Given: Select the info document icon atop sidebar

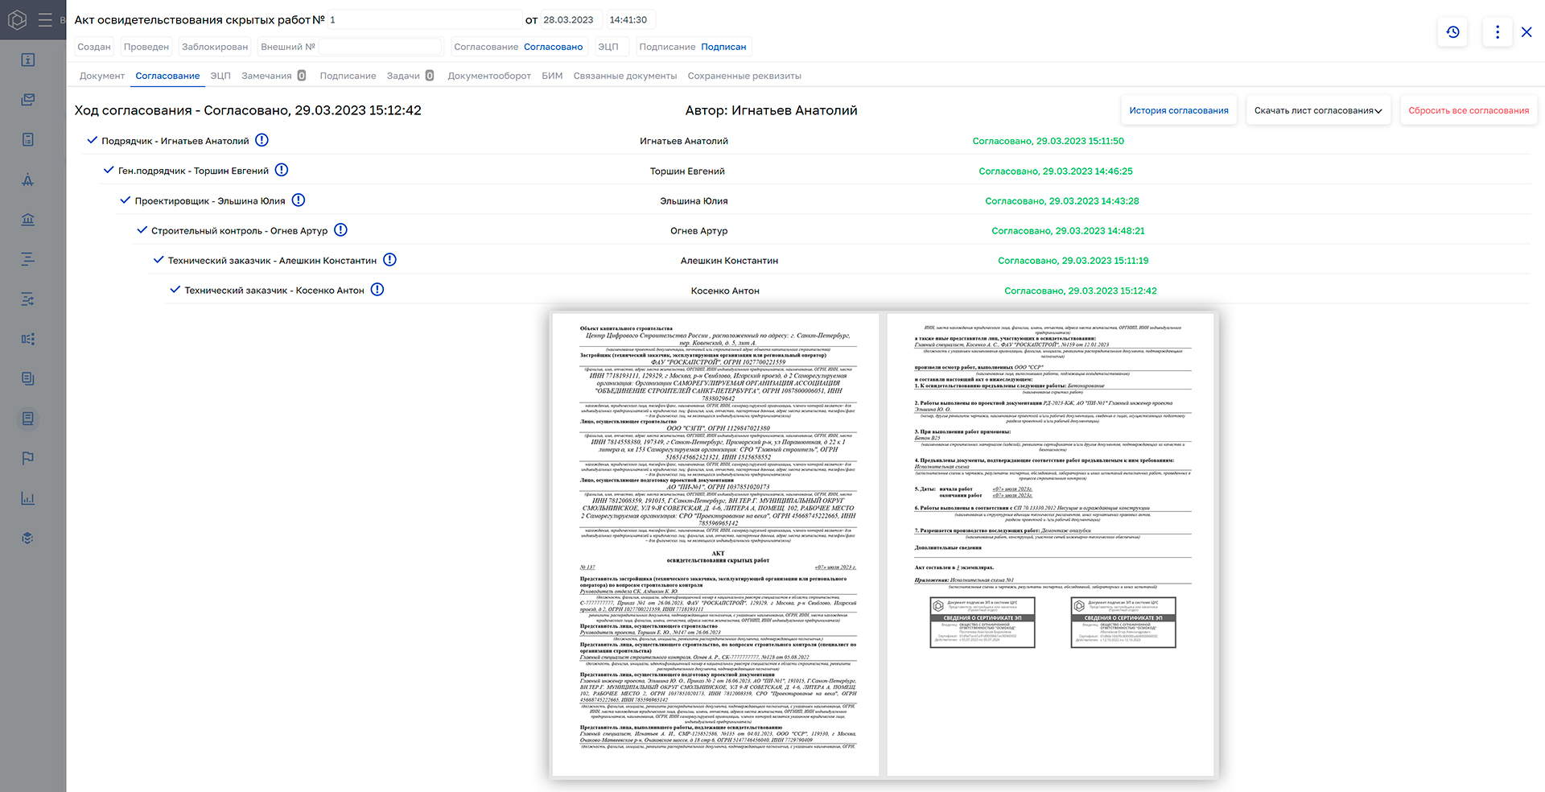Looking at the screenshot, I should point(28,59).
